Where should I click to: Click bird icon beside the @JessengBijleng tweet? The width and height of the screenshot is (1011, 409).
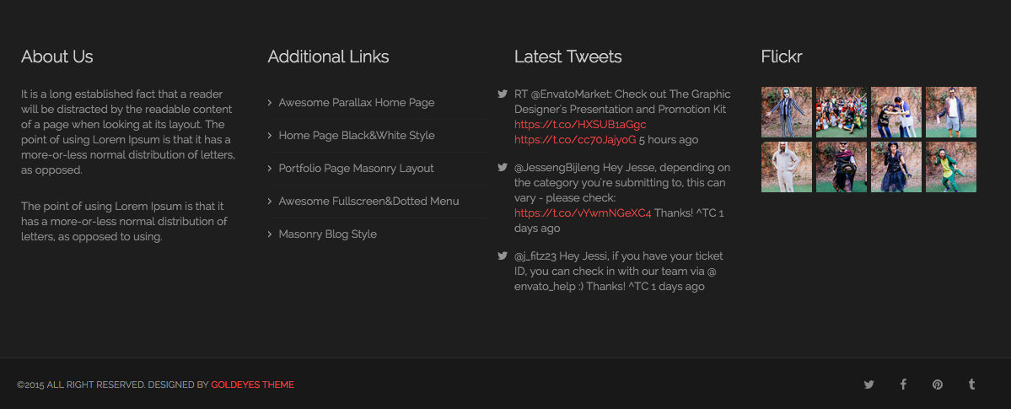click(503, 168)
